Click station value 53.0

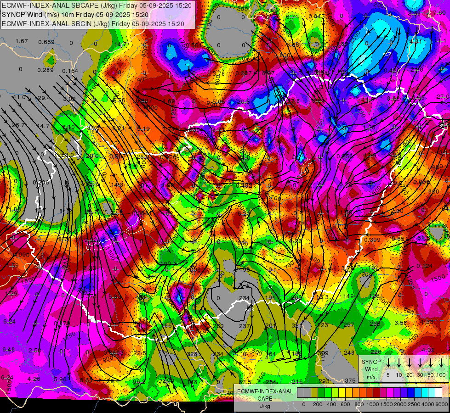68,155
